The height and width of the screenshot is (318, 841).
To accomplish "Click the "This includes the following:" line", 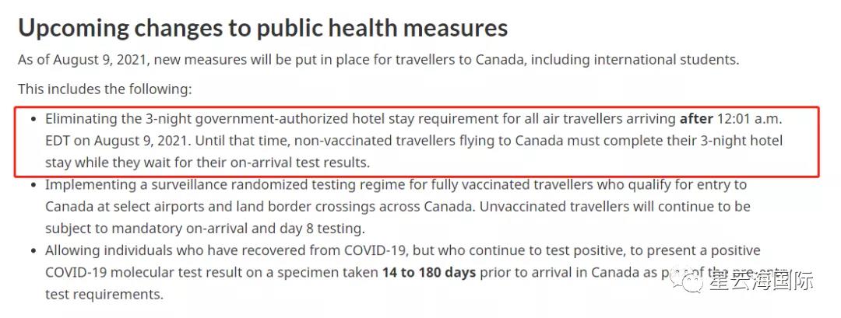I will point(104,89).
